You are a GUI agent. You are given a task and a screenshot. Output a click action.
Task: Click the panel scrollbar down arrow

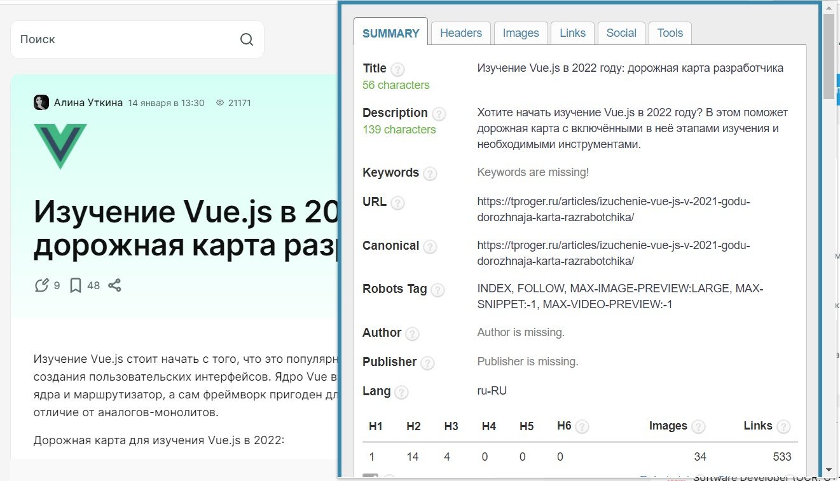pos(829,471)
